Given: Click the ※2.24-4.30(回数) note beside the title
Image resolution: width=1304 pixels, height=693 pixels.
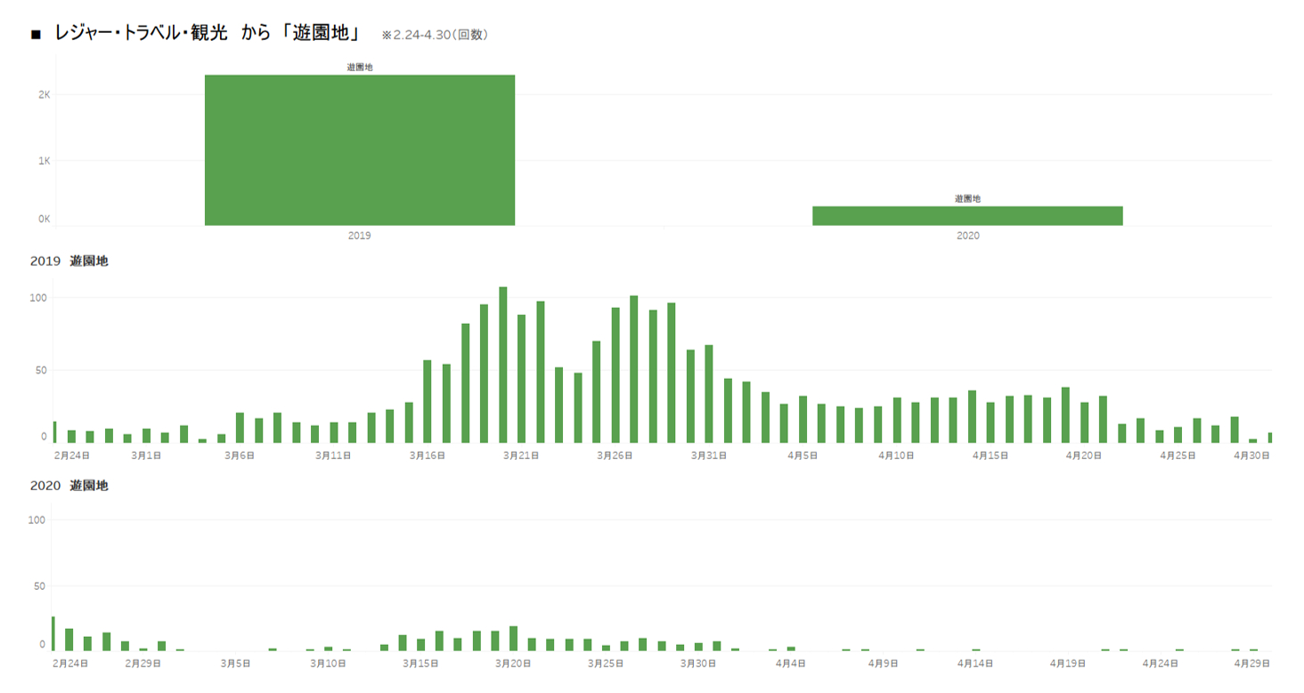Looking at the screenshot, I should 434,35.
